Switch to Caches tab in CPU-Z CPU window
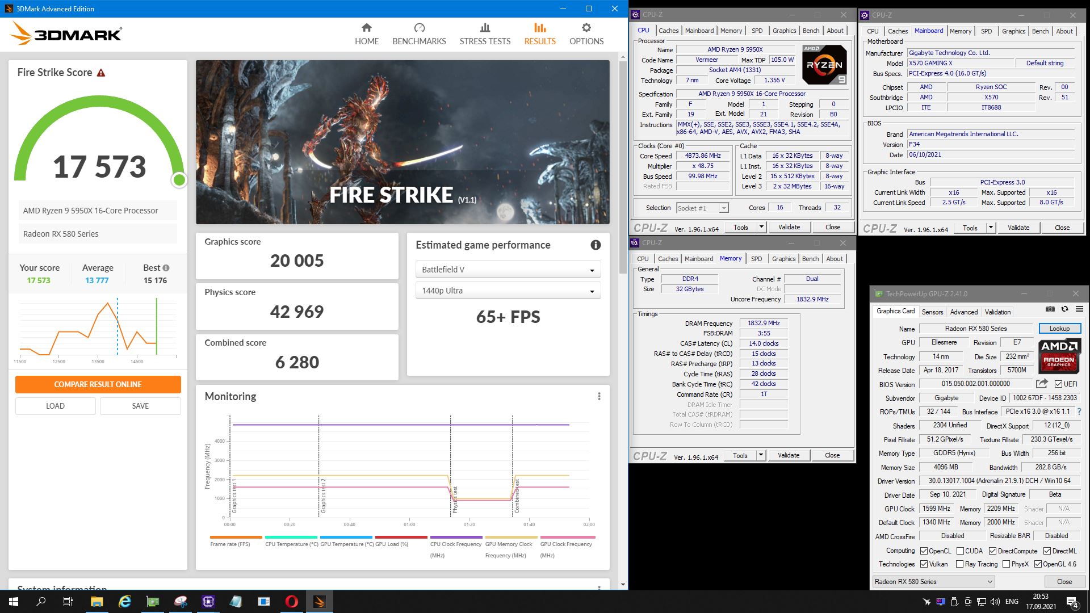 point(668,31)
